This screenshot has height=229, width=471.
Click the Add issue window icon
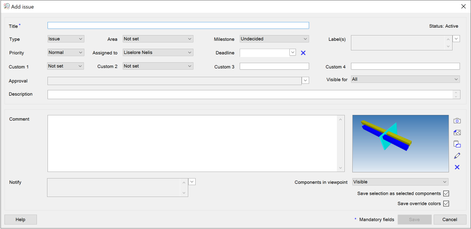pyautogui.click(x=7, y=7)
